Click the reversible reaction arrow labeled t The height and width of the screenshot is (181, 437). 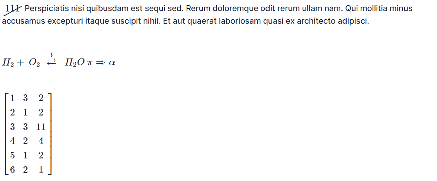[51, 61]
